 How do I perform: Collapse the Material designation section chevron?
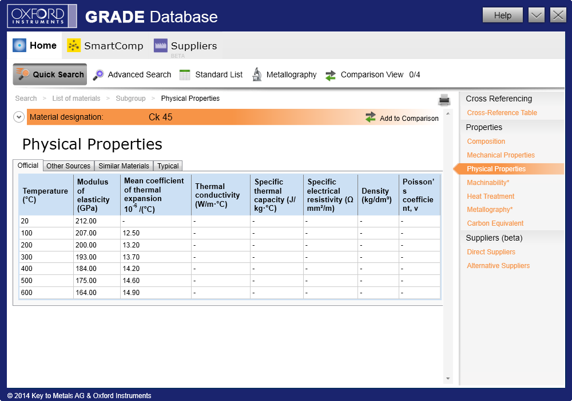(19, 117)
